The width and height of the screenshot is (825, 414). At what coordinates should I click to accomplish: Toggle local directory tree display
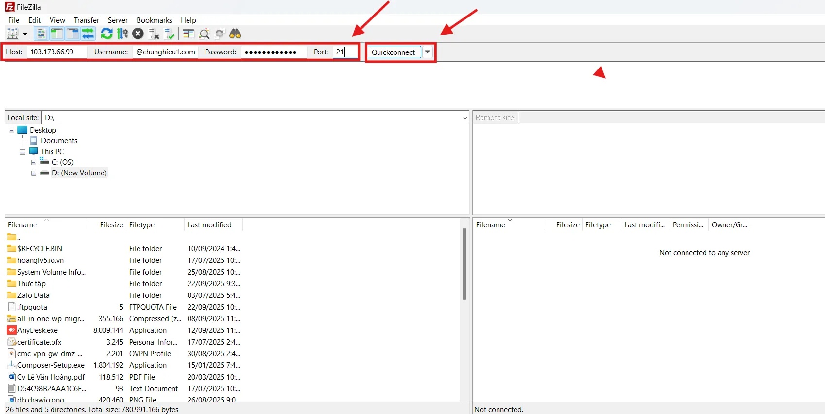coord(57,34)
